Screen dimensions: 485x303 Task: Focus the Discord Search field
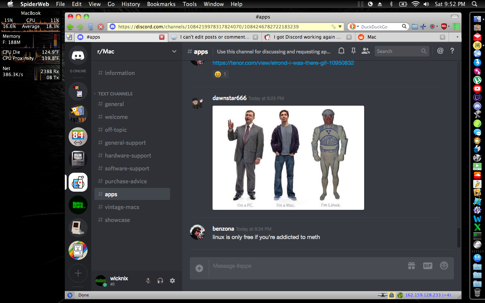click(402, 51)
